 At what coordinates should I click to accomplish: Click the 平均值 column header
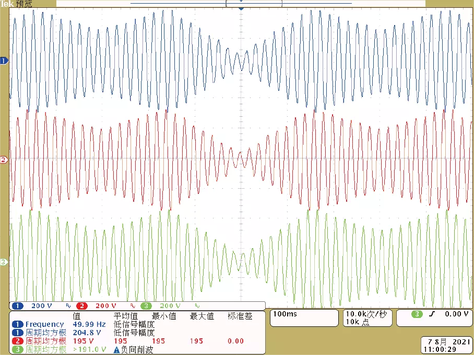(126, 316)
